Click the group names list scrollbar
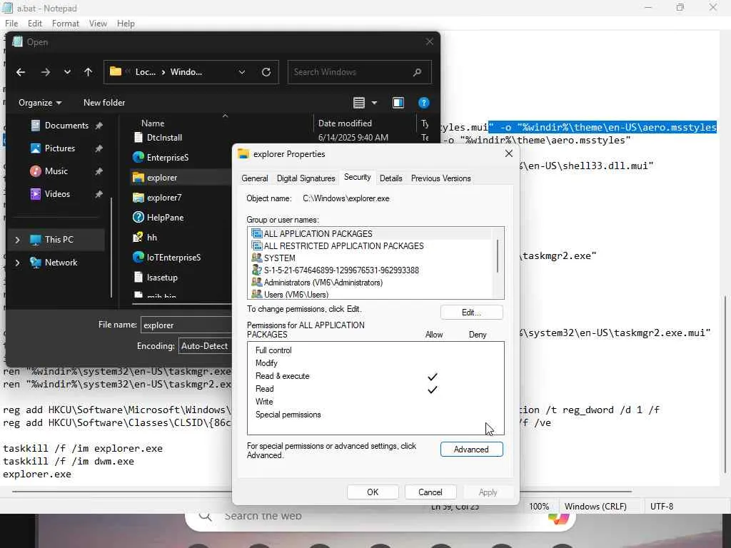 [498, 256]
